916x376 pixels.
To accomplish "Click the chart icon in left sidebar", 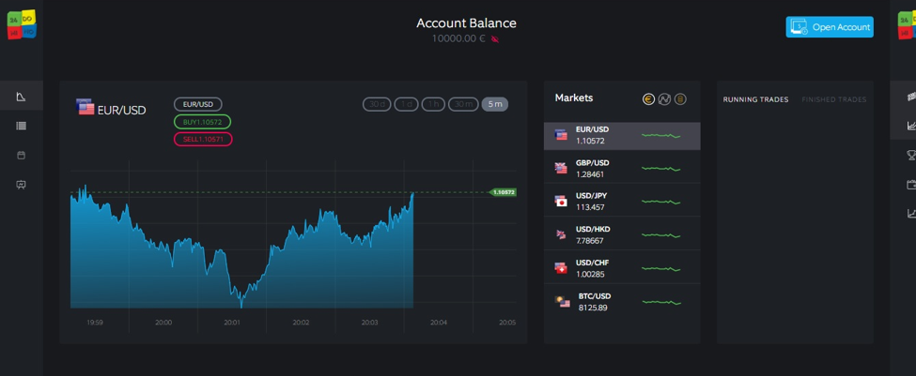I will 21,97.
